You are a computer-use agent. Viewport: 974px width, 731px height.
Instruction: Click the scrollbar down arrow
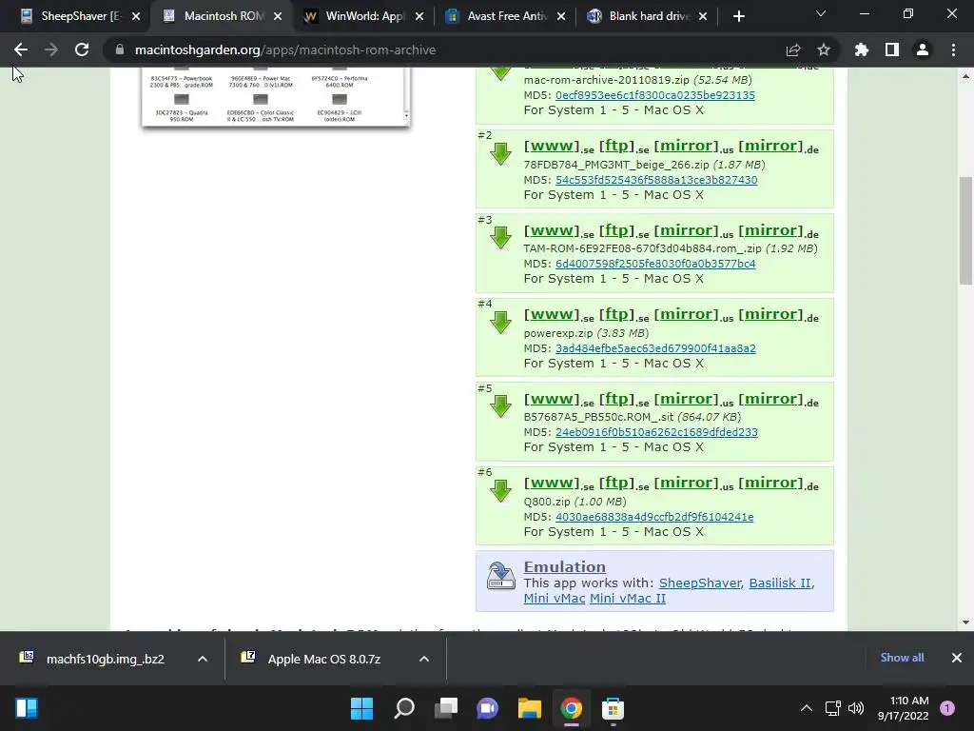pyautogui.click(x=965, y=622)
